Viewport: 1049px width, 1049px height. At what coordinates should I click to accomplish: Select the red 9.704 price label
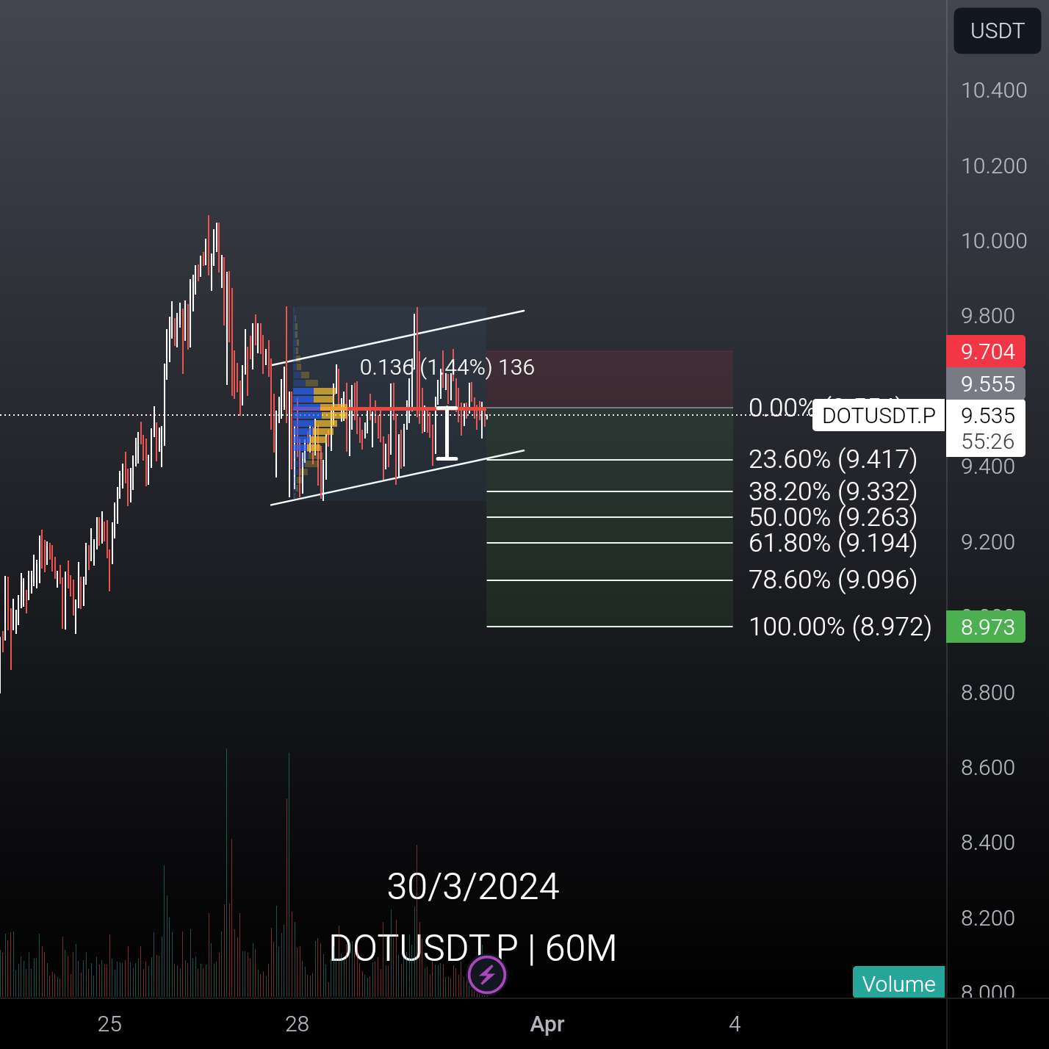(986, 352)
